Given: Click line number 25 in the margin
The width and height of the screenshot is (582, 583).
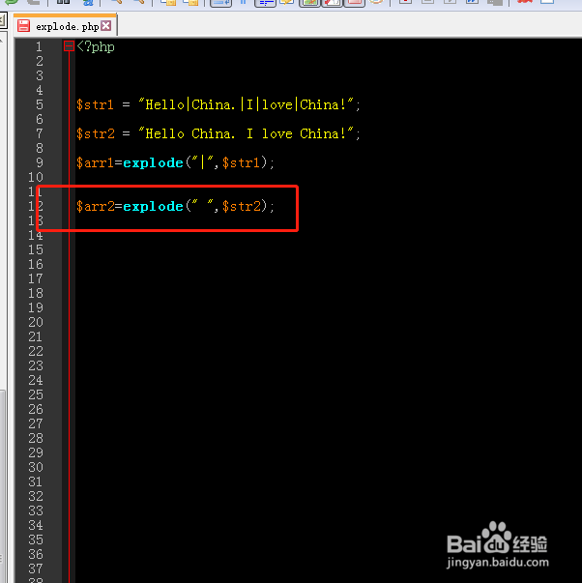Looking at the screenshot, I should click(x=36, y=394).
